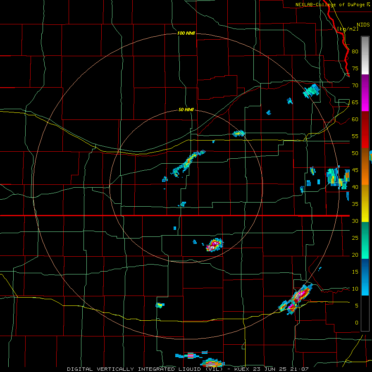The height and width of the screenshot is (372, 372).
Task: Click the "100 NMI" range ring label
Action: (x=186, y=33)
